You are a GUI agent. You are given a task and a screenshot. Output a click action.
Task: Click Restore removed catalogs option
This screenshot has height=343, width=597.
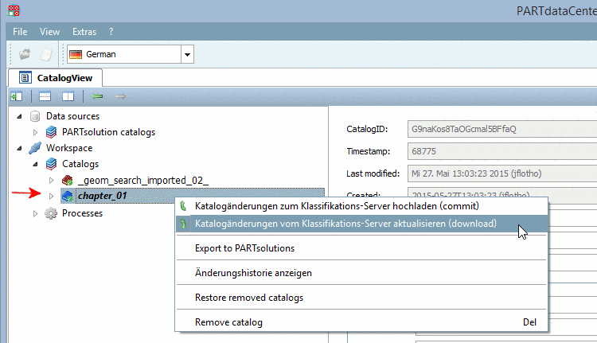point(248,298)
